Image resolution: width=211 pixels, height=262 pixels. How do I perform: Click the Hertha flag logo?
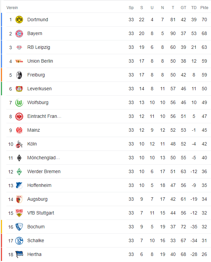[19, 255]
